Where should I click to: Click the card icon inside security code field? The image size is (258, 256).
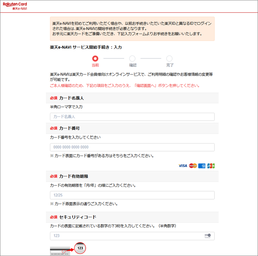207,236
